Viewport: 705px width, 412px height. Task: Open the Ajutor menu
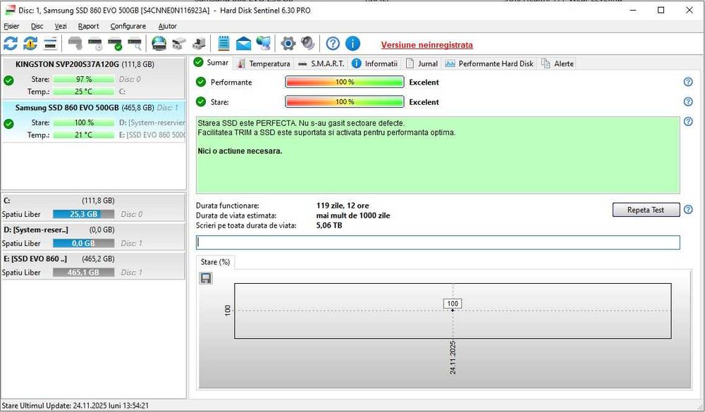coord(167,26)
